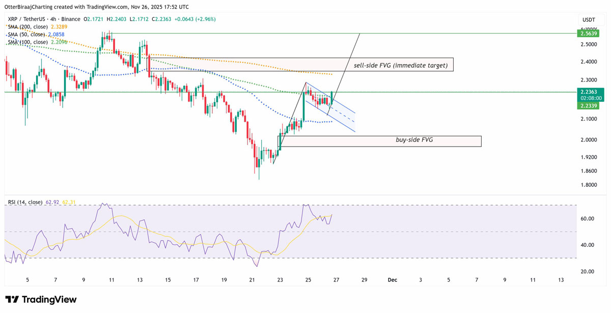Click the SMA (200, close) legend
The image size is (611, 313).
coord(27,26)
